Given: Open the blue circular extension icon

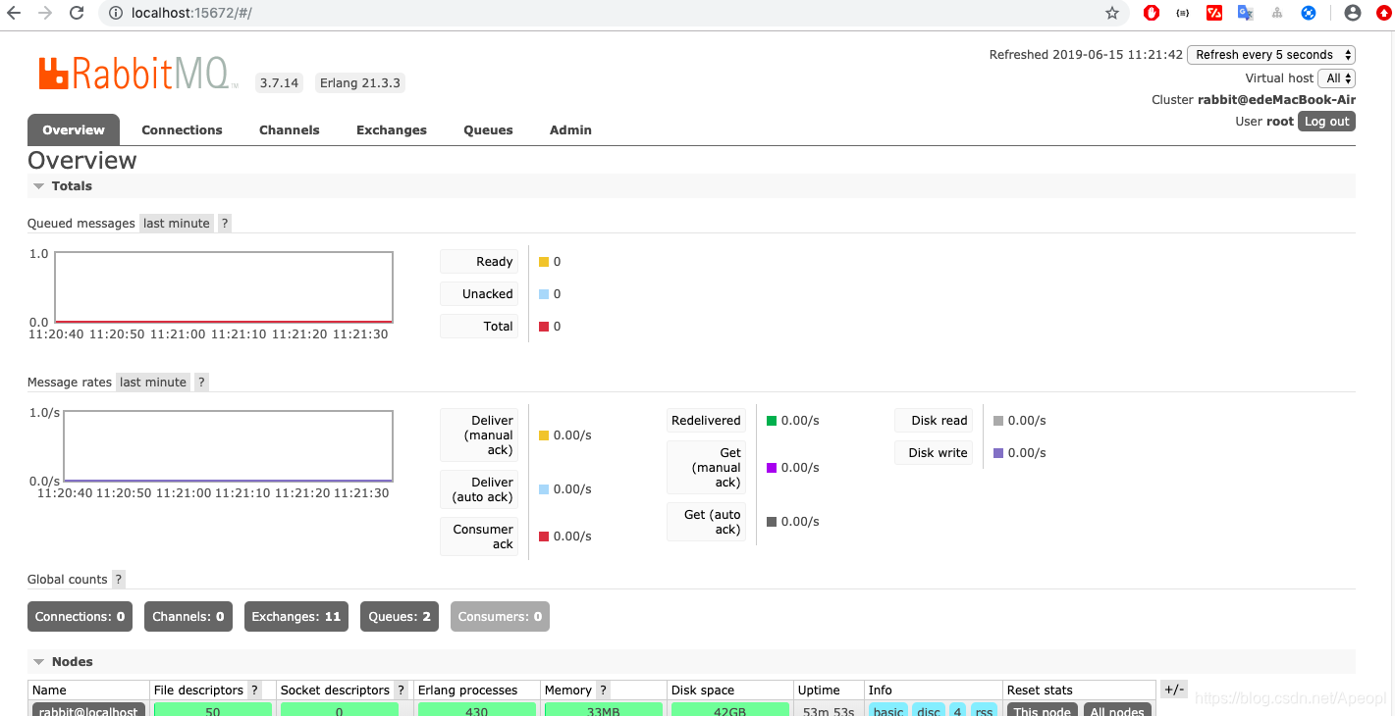Looking at the screenshot, I should 1309,13.
